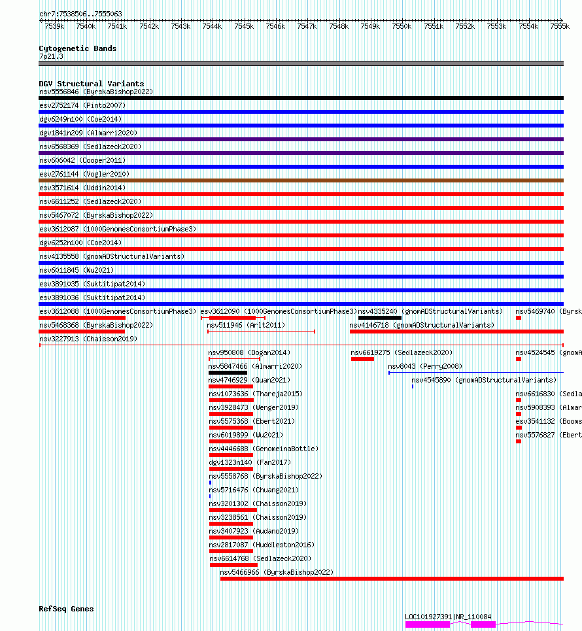Screen dimensions: 582x631
Task: Click the nsv5556846 (ByrskaBishop2022) variant label
Action: 96,92
